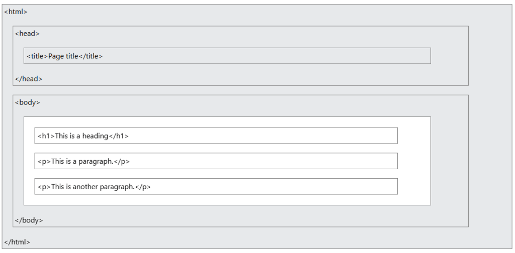Click the 'This is a heading' text

(x=81, y=136)
